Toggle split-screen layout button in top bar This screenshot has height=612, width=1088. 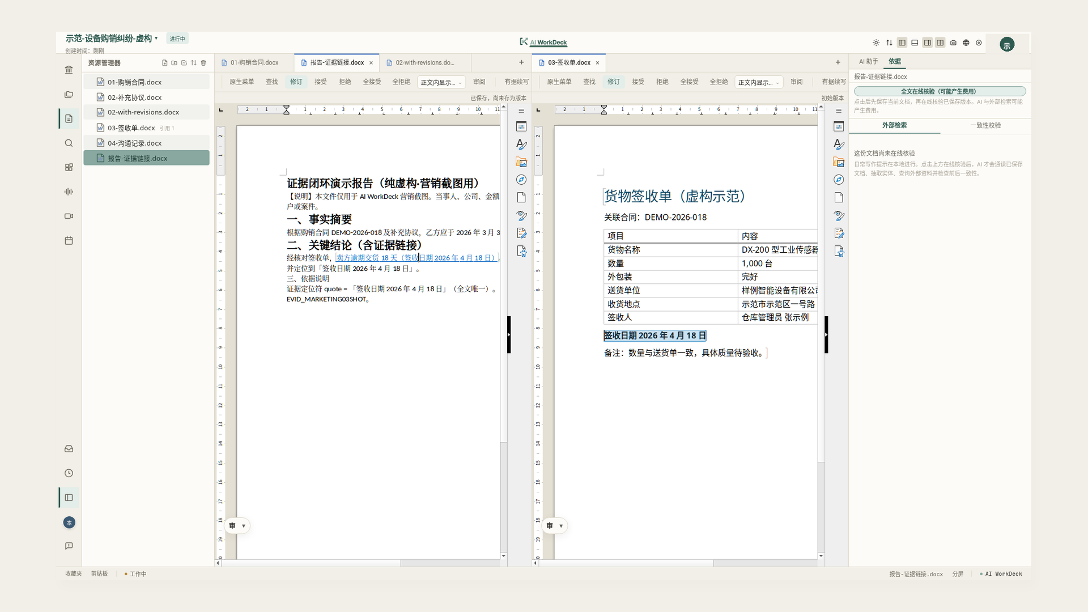940,42
